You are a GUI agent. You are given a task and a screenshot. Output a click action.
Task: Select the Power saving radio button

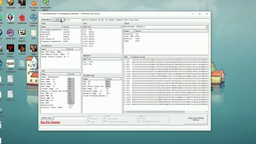[x=105, y=118]
